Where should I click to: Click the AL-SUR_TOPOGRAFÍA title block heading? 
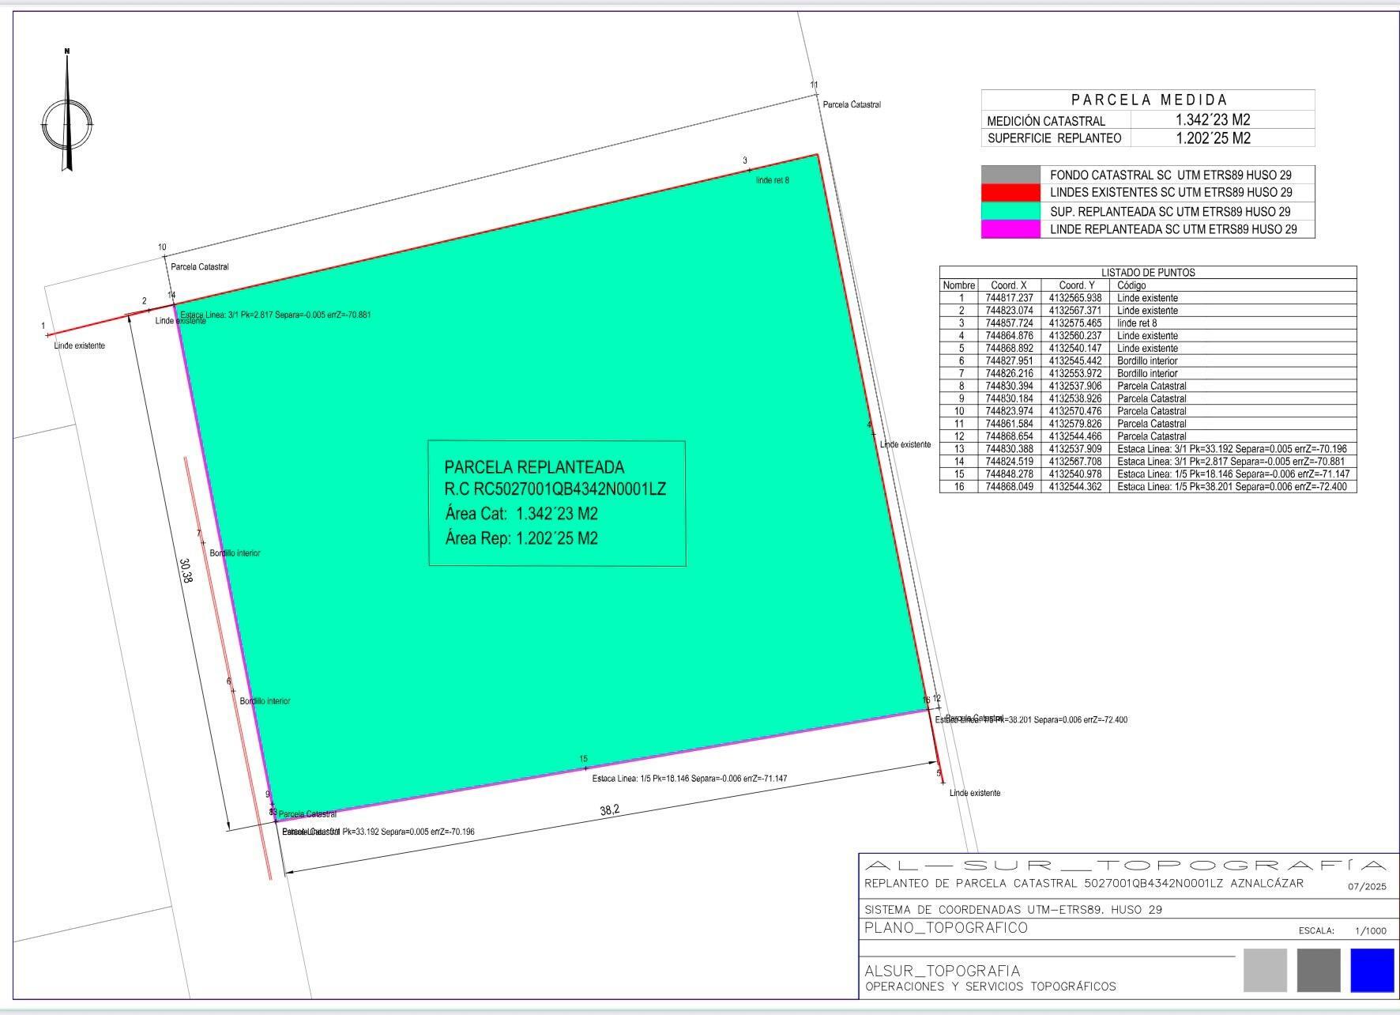click(x=1125, y=866)
